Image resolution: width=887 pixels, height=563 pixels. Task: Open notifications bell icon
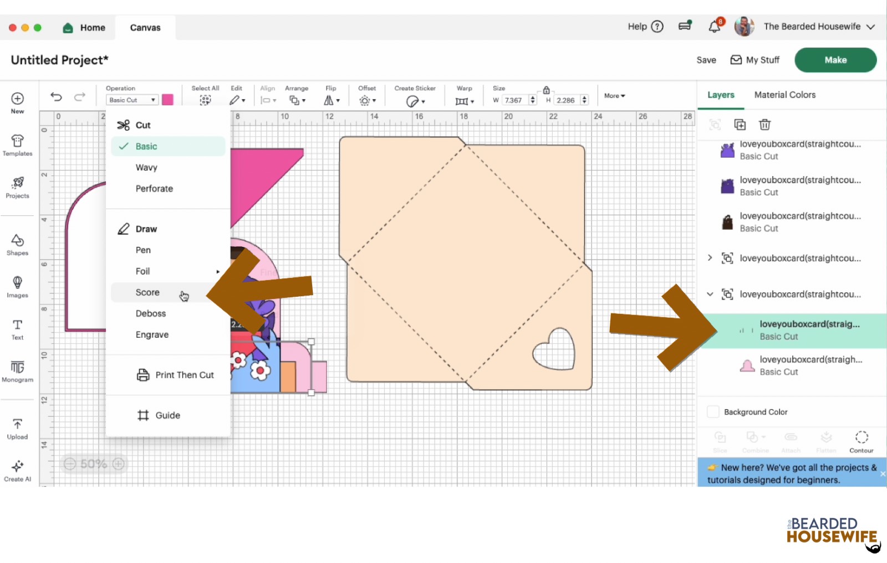point(715,27)
